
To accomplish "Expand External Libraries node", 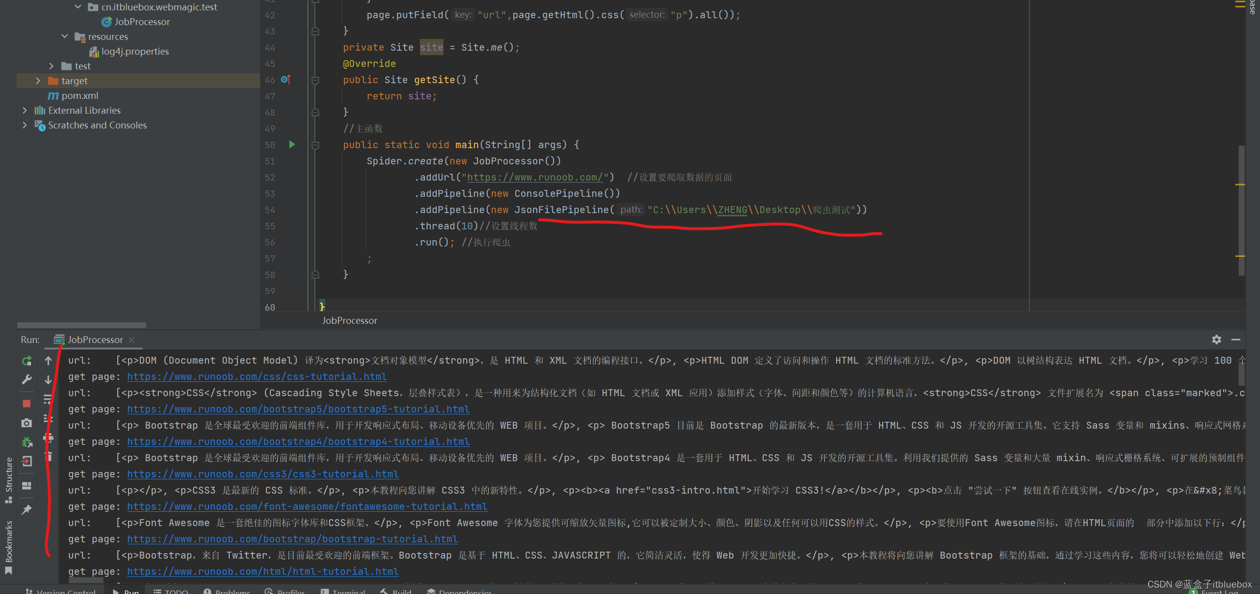I will coord(25,110).
